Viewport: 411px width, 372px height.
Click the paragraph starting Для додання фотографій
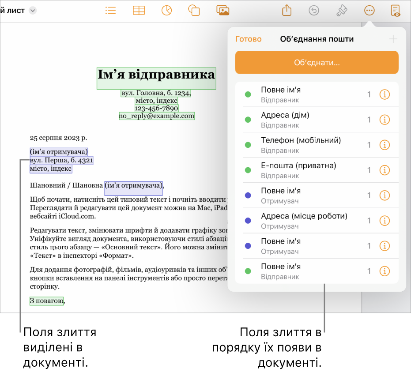pos(129,278)
